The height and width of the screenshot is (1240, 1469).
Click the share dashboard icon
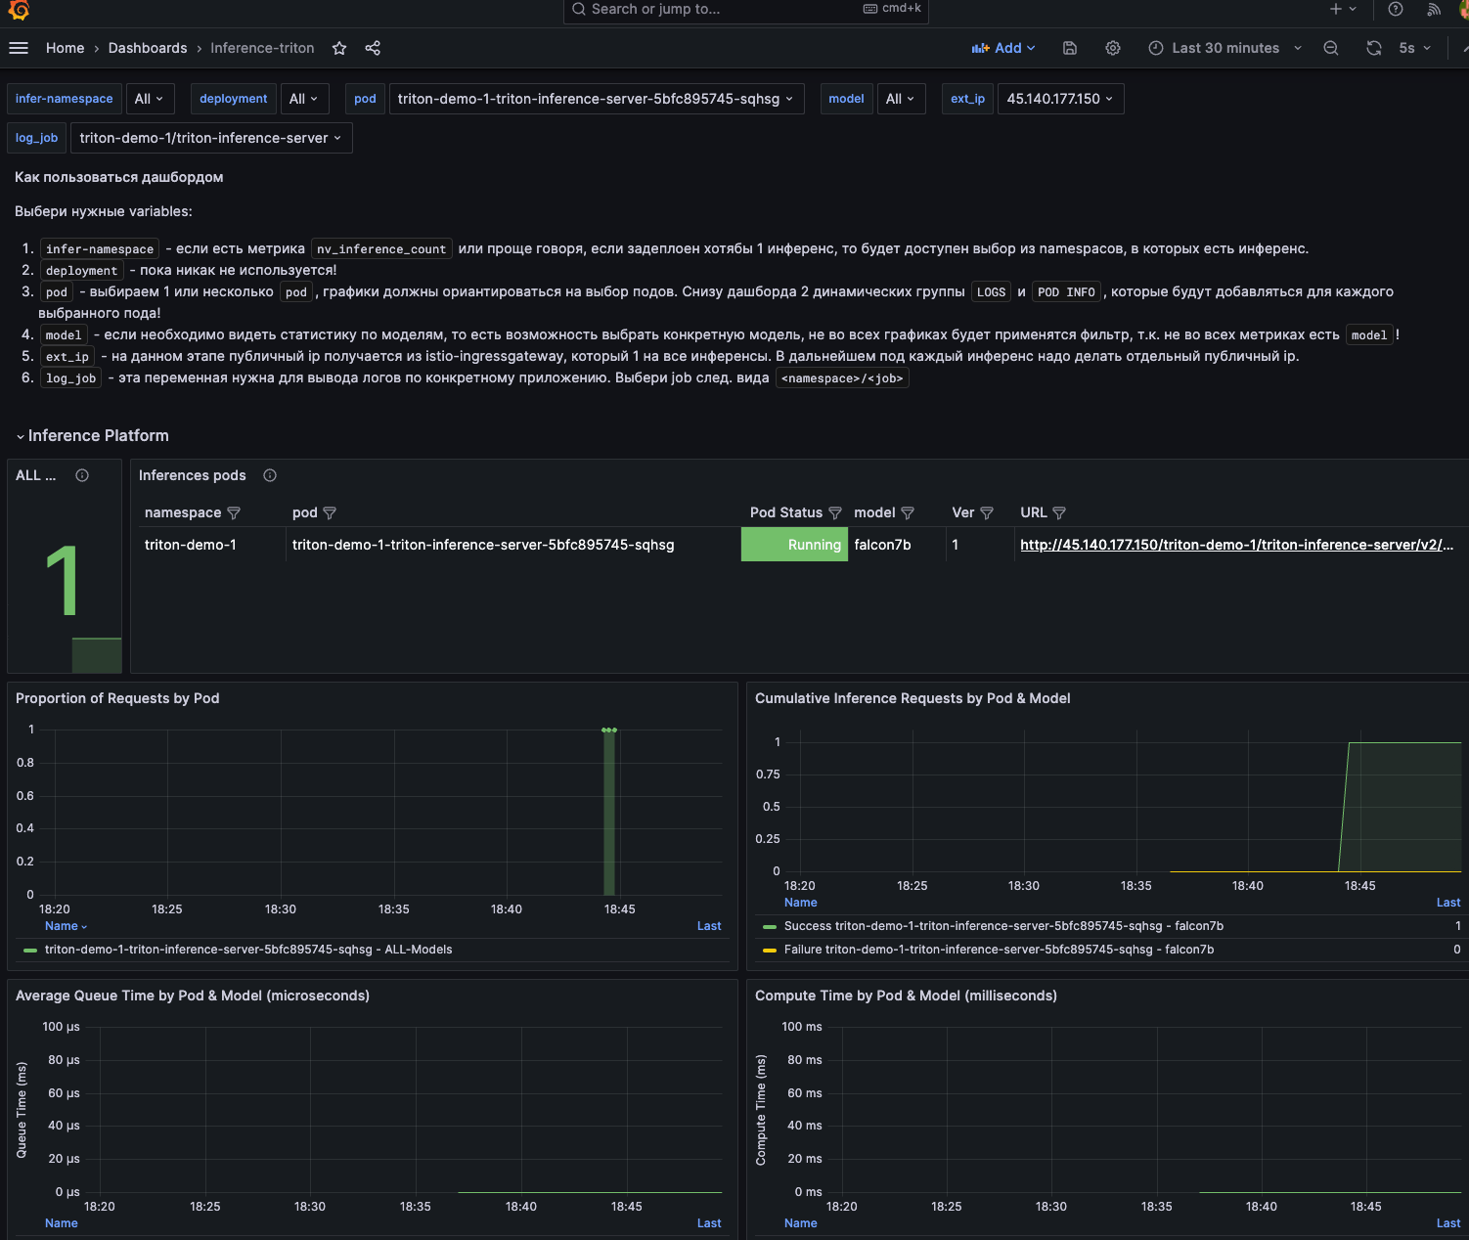click(x=373, y=48)
